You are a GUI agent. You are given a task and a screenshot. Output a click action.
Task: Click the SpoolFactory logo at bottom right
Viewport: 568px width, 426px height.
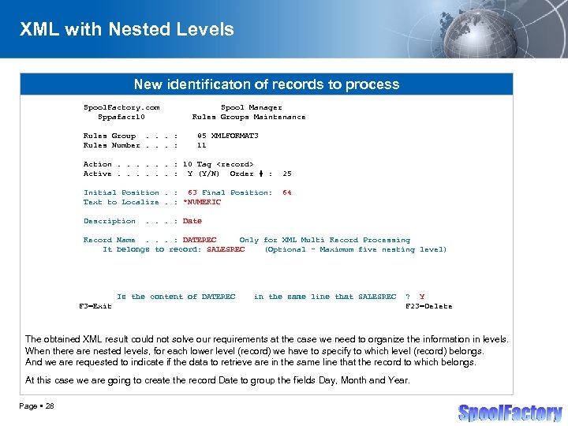tap(510, 413)
